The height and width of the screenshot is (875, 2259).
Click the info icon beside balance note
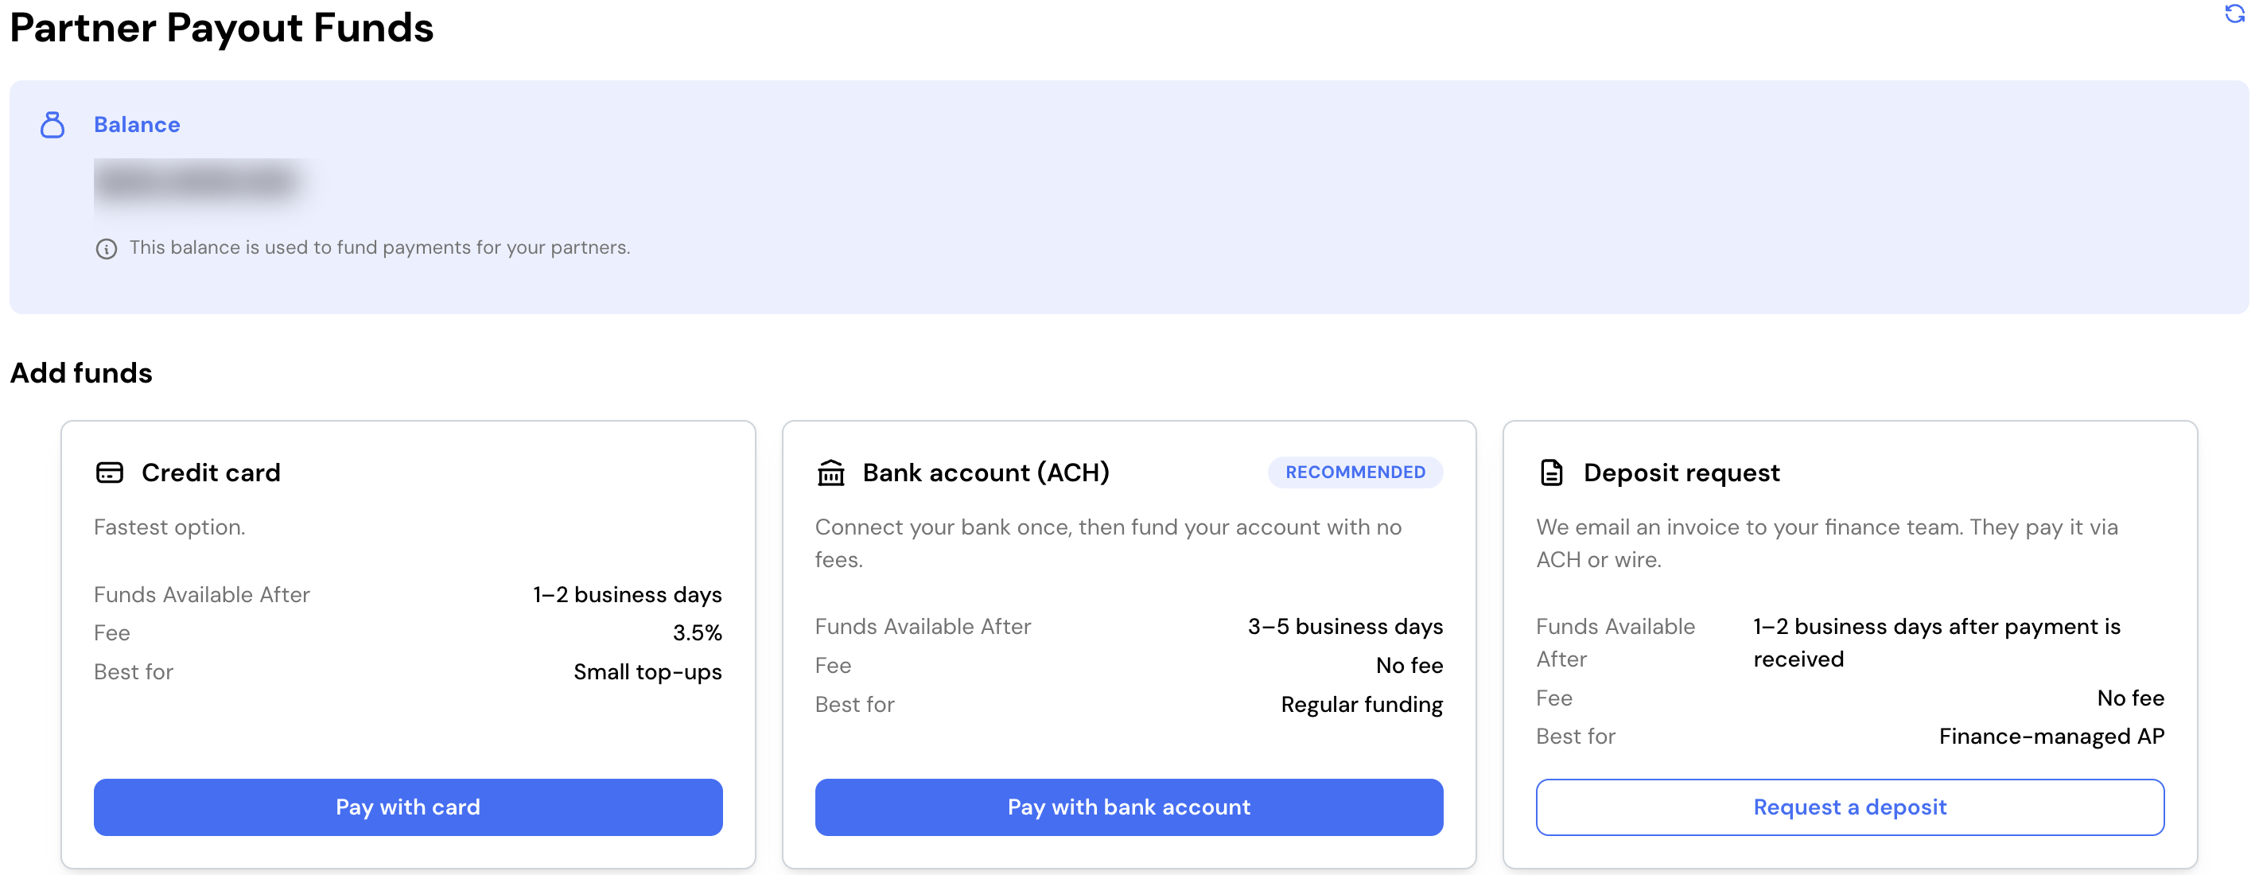106,249
